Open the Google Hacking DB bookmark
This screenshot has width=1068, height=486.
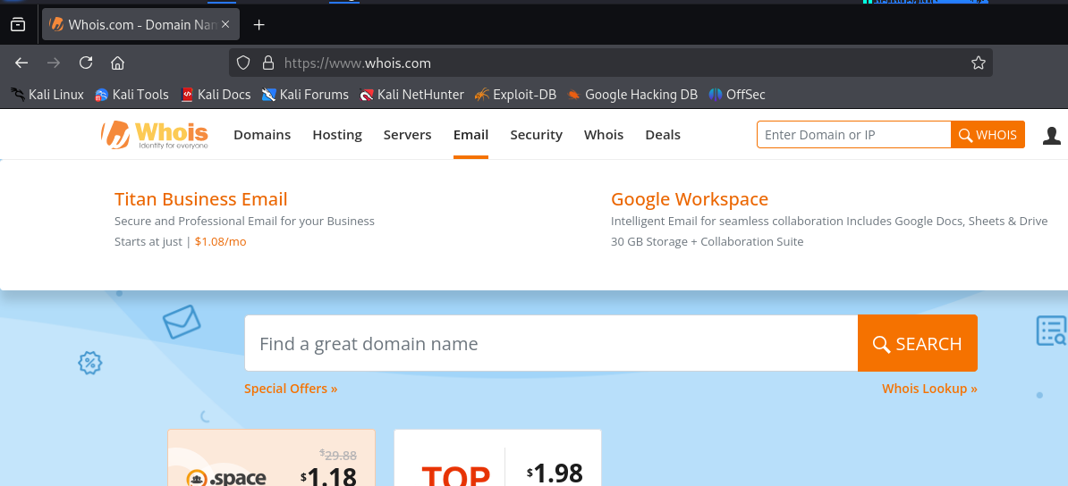tap(632, 95)
